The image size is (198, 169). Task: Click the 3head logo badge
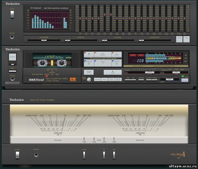[36, 80]
